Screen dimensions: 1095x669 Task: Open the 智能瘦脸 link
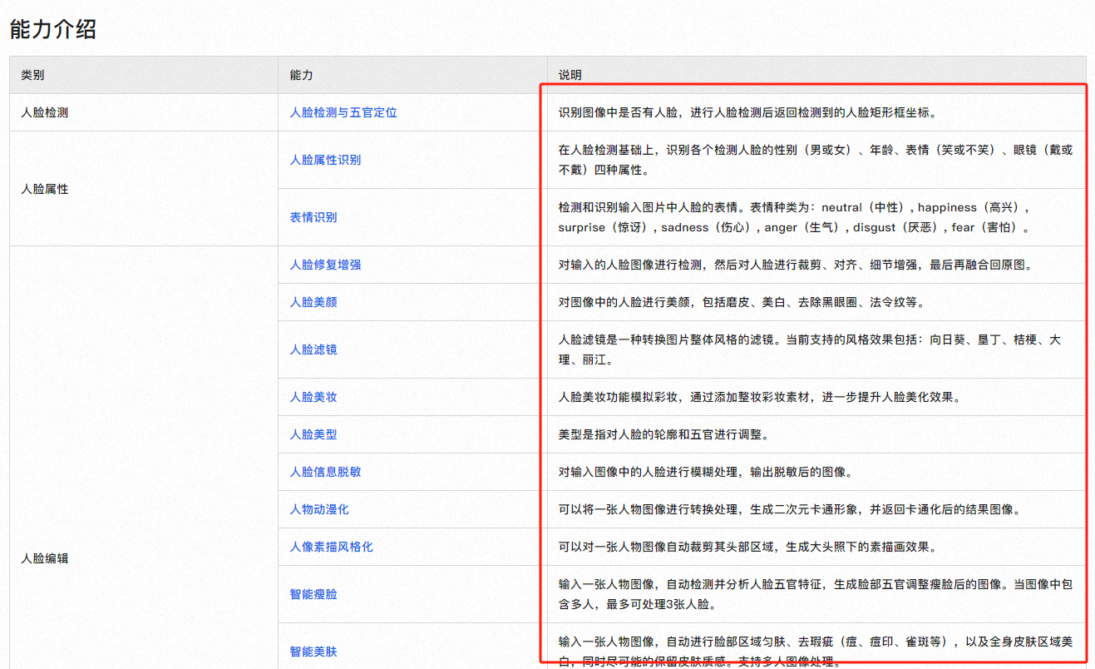pyautogui.click(x=313, y=594)
